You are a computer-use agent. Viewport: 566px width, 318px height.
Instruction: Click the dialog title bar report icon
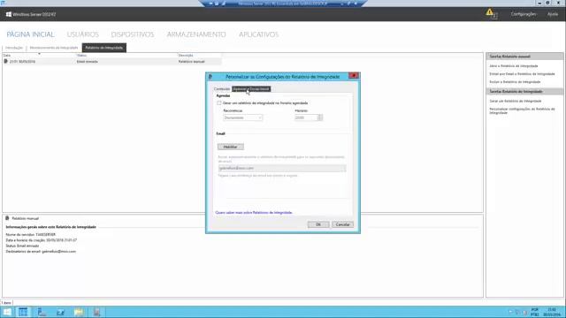[x=210, y=77]
